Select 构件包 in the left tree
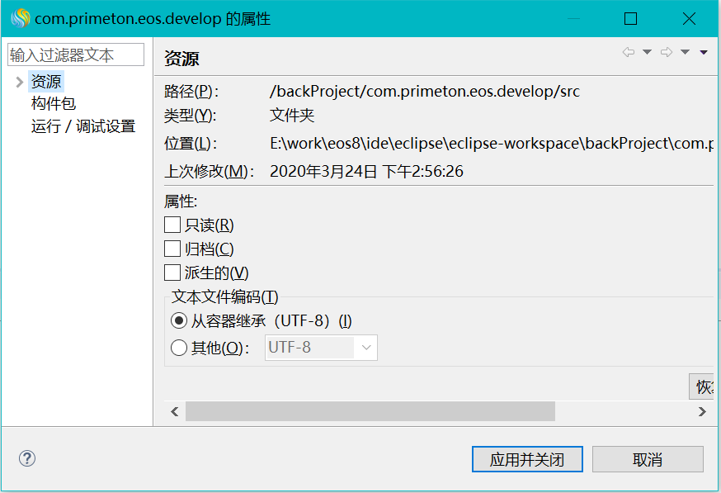 (53, 104)
